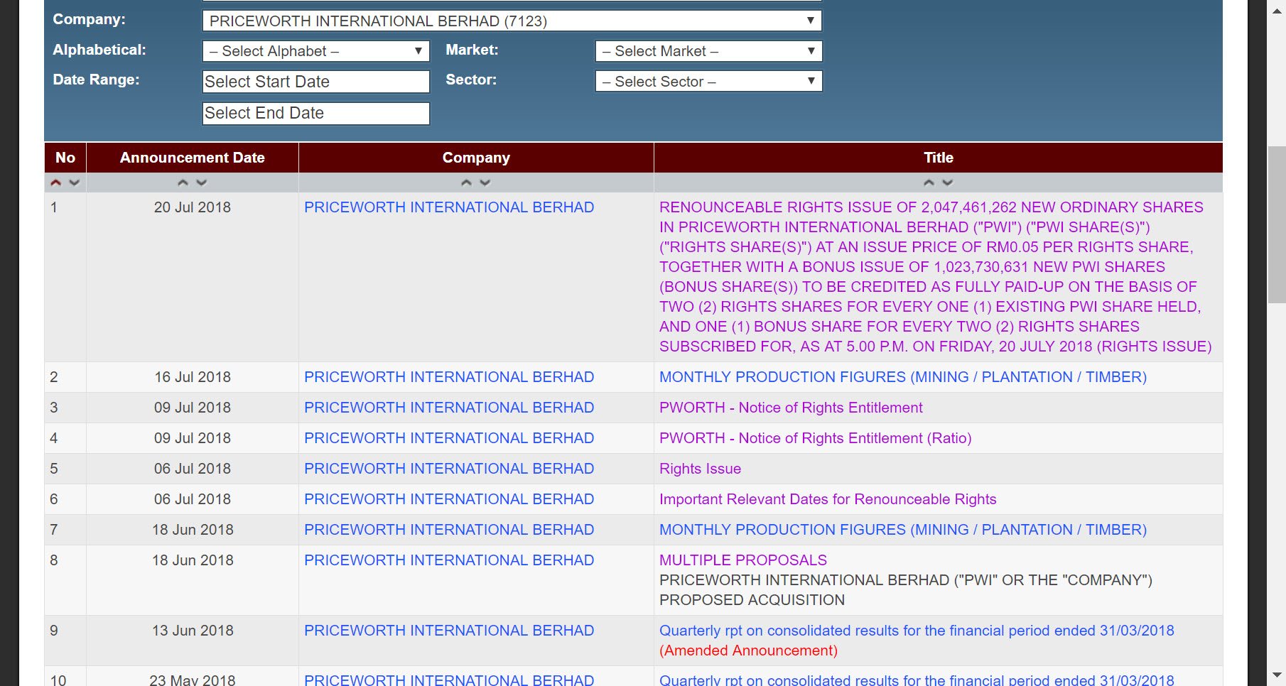Sort Company column ascending arrow

466,183
